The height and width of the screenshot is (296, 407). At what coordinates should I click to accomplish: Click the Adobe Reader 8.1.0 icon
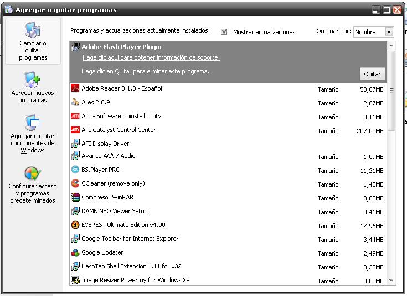(75, 88)
